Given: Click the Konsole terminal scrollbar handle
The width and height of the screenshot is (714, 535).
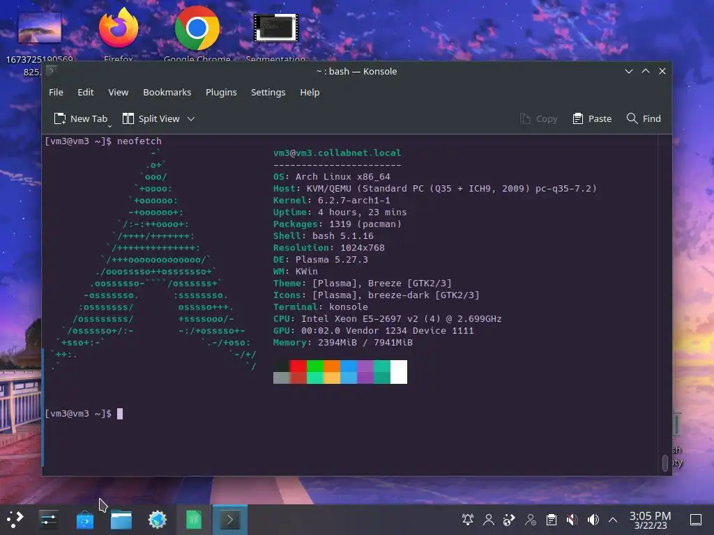Looking at the screenshot, I should pos(664,463).
